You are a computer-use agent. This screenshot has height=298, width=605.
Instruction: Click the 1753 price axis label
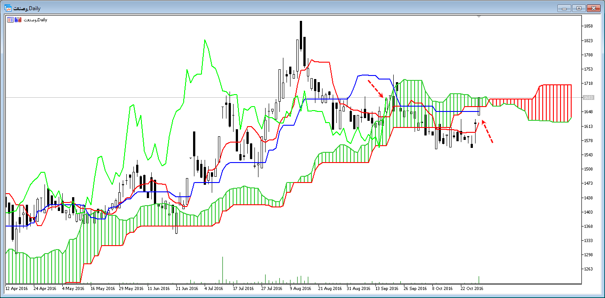tap(588, 69)
